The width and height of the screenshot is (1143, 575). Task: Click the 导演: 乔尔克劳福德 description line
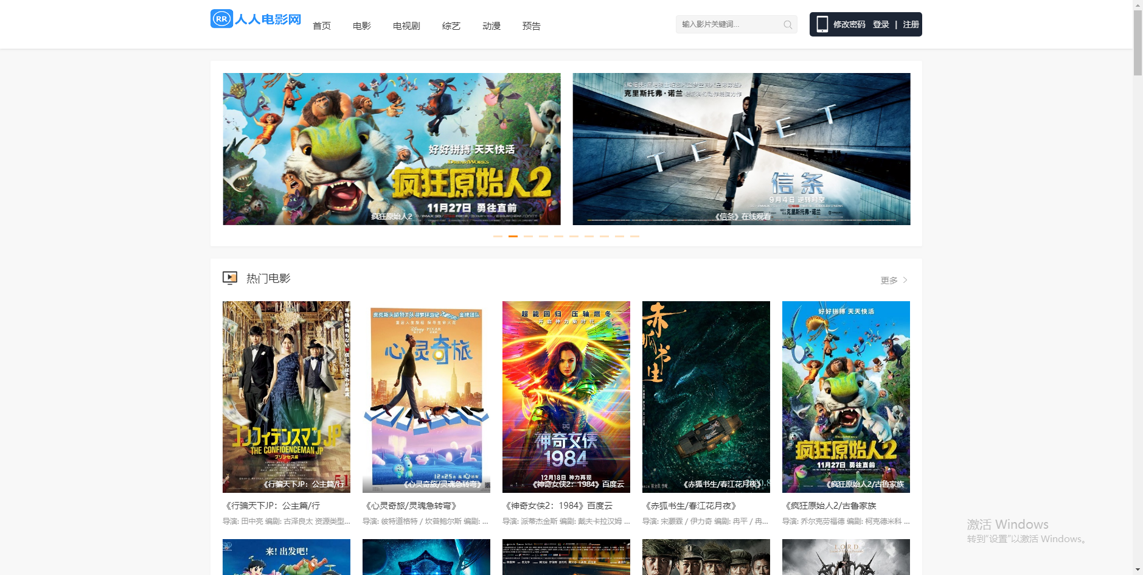point(846,521)
